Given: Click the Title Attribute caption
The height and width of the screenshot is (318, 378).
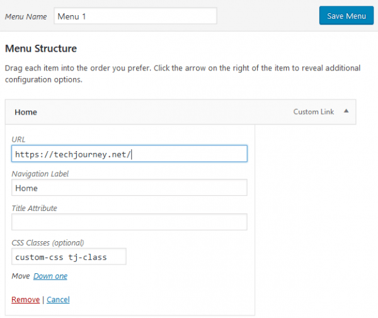Looking at the screenshot, I should (x=34, y=208).
